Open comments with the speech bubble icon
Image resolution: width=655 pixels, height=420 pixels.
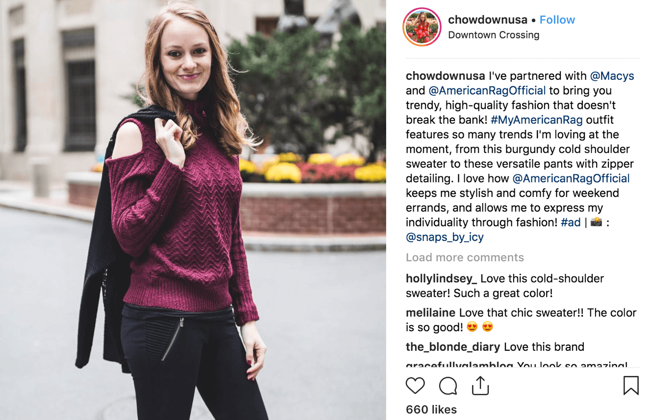pos(448,386)
